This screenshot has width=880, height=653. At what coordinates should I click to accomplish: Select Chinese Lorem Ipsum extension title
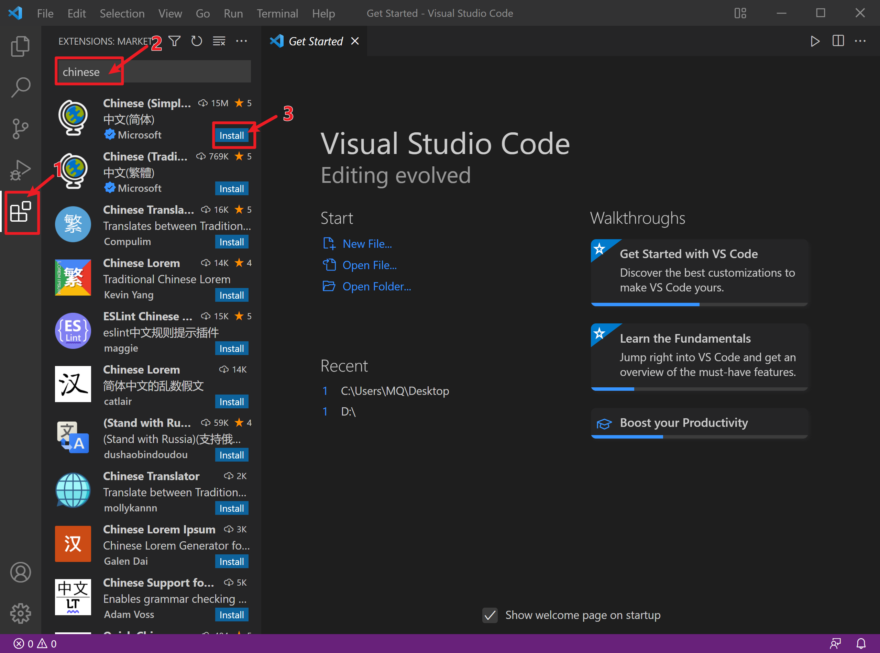(159, 530)
